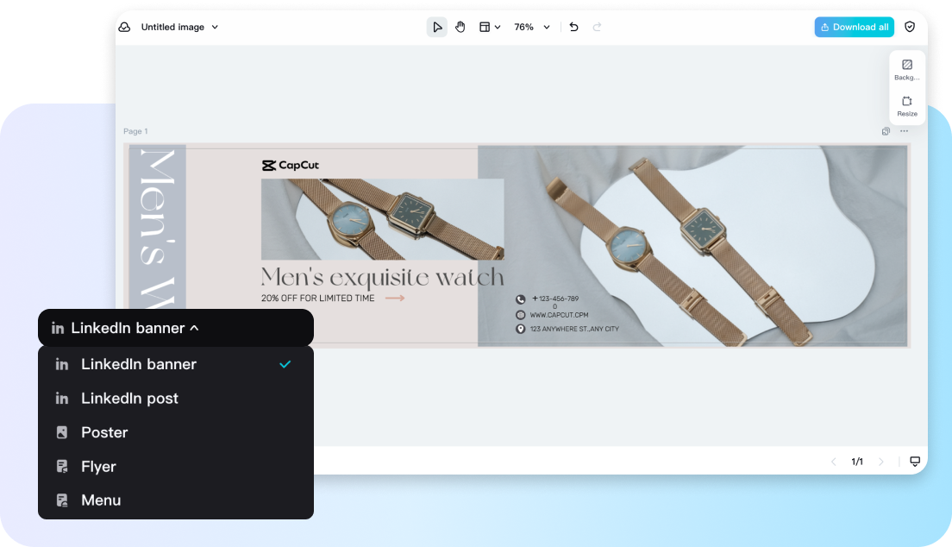Redo the last undone action

pyautogui.click(x=597, y=27)
